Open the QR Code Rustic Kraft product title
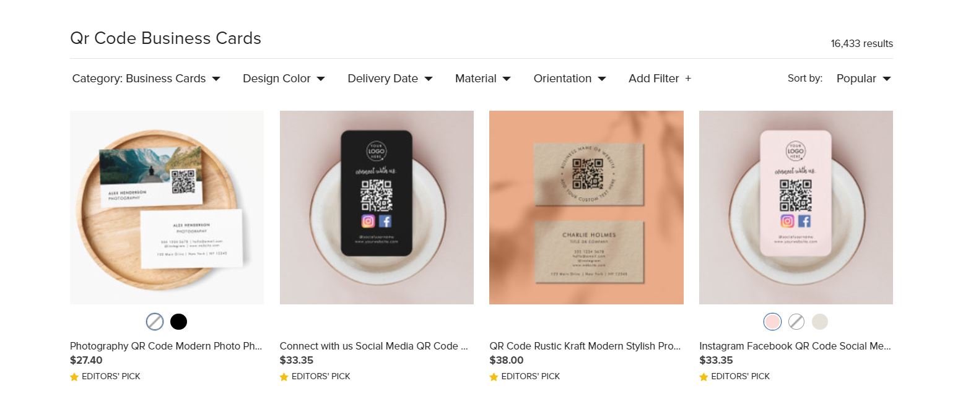This screenshot has height=412, width=976. [585, 346]
